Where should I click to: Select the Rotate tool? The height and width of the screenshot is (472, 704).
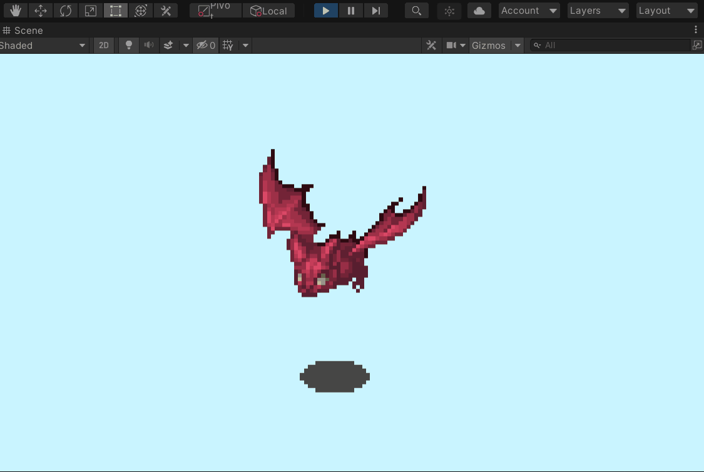pyautogui.click(x=66, y=11)
